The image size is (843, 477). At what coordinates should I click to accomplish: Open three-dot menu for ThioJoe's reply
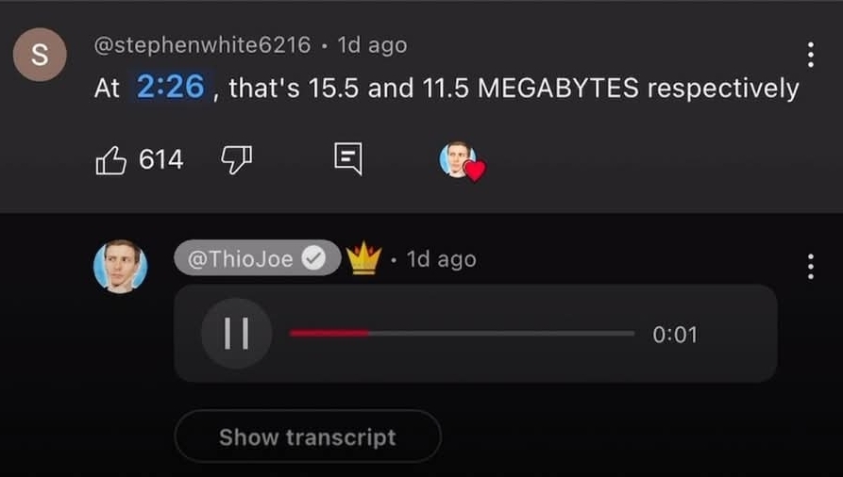tap(810, 267)
